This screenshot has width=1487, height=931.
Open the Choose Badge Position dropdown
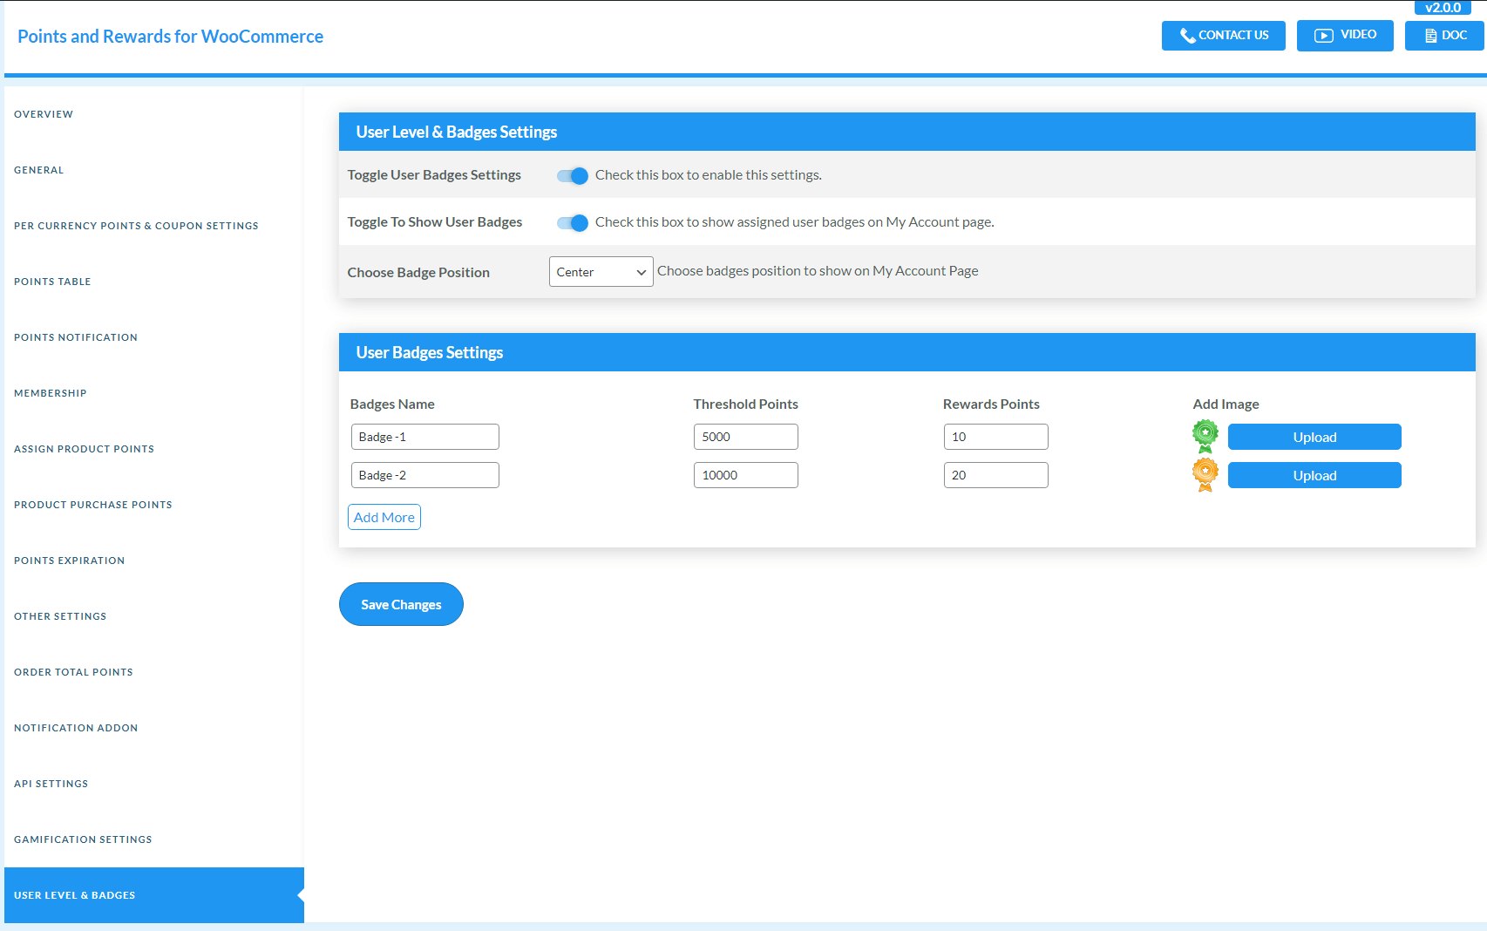pyautogui.click(x=601, y=271)
